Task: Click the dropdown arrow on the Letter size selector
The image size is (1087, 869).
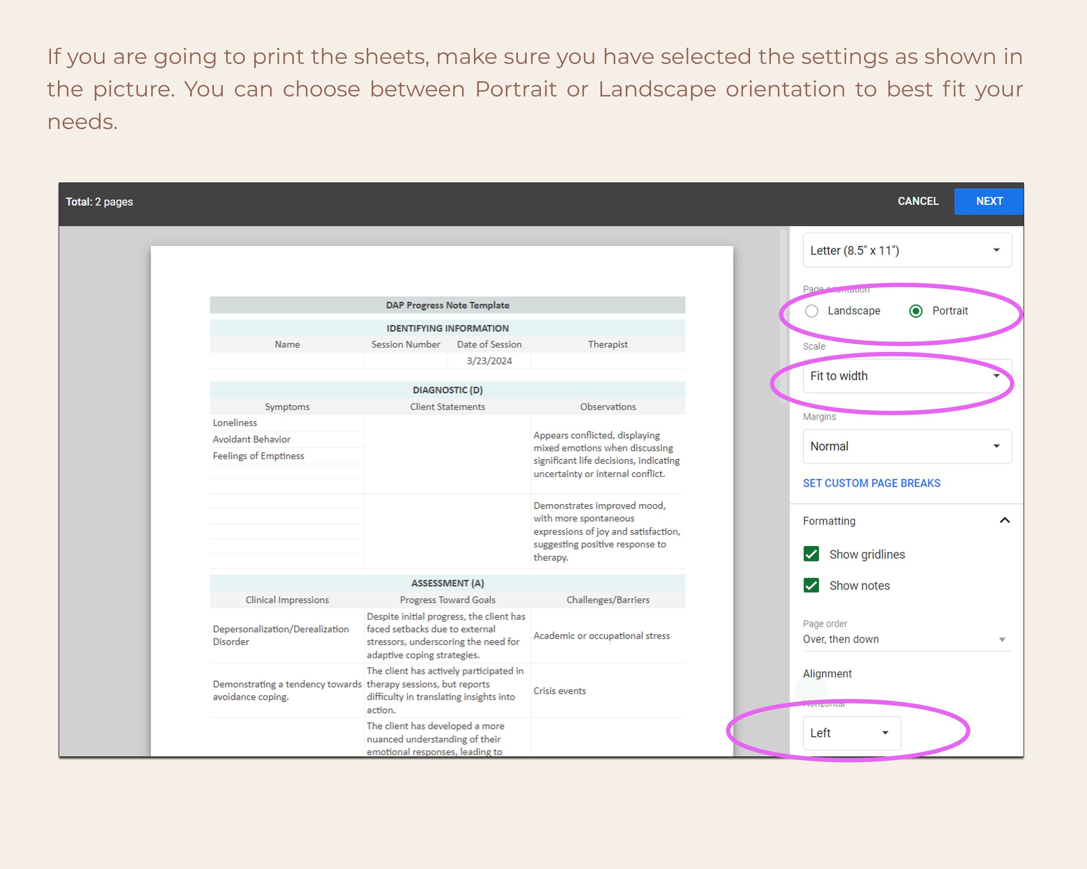Action: click(x=997, y=250)
